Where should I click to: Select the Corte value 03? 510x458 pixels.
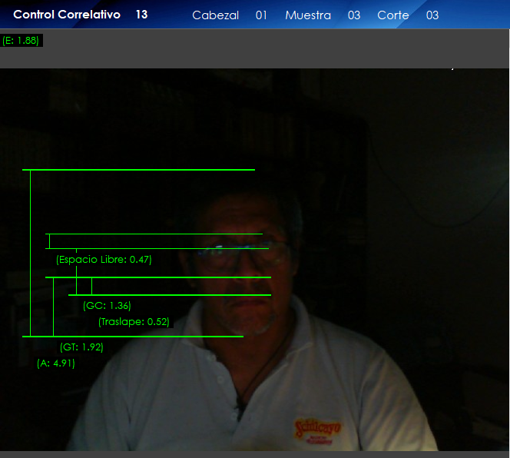432,15
